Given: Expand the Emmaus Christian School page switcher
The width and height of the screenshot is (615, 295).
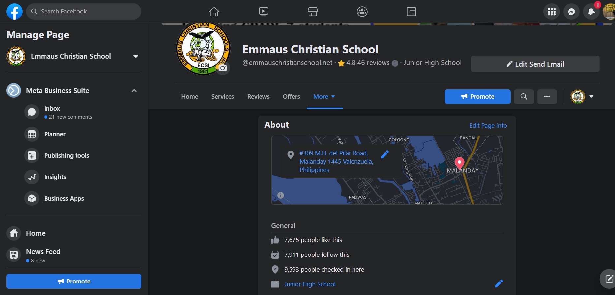Looking at the screenshot, I should pyautogui.click(x=136, y=56).
